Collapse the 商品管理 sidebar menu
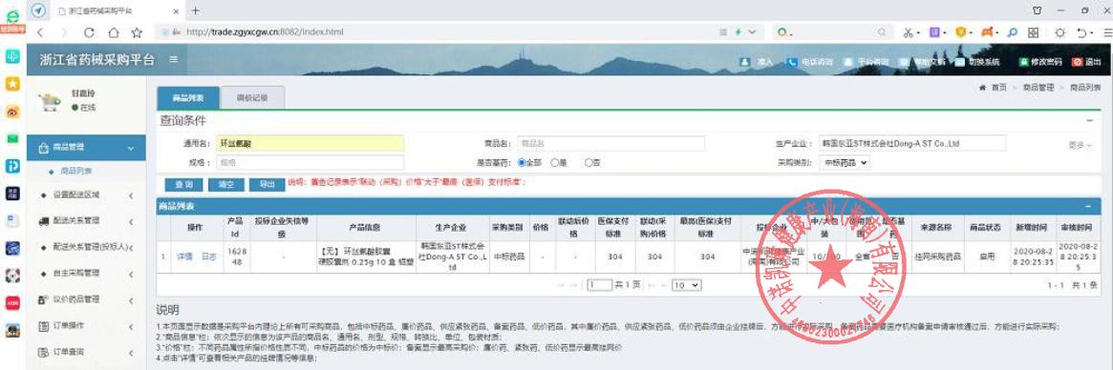The height and width of the screenshot is (370, 1113). tap(86, 148)
